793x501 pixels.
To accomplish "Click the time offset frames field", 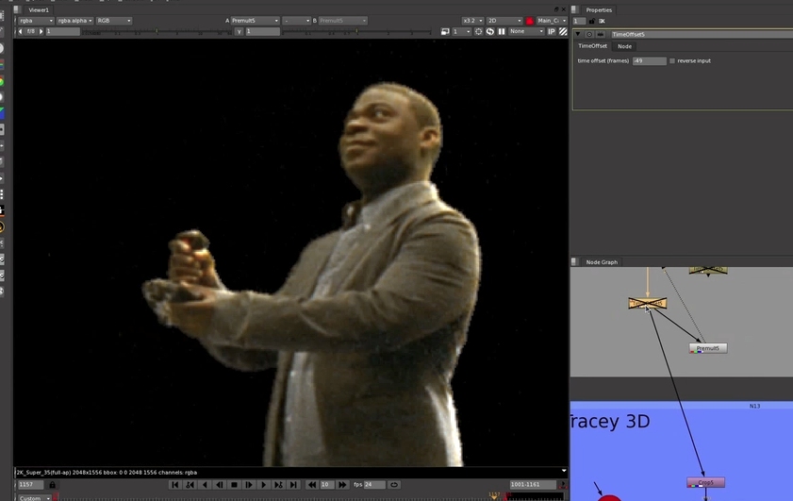I will tap(649, 60).
